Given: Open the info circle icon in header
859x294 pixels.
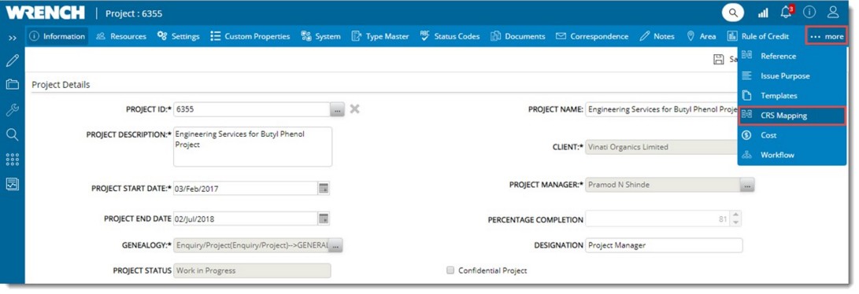Looking at the screenshot, I should click(809, 13).
